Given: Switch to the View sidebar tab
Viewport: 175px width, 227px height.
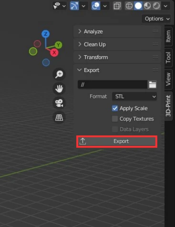Looking at the screenshot, I should [168, 79].
